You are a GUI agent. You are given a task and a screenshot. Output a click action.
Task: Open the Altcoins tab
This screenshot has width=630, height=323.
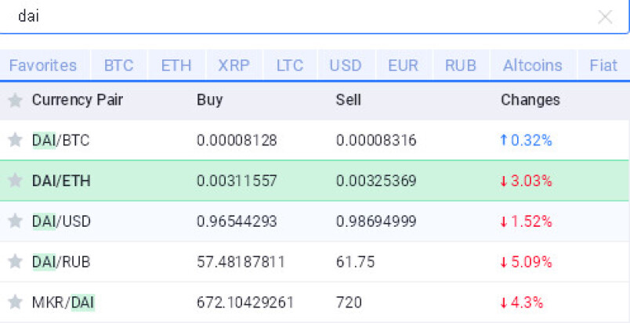[533, 65]
